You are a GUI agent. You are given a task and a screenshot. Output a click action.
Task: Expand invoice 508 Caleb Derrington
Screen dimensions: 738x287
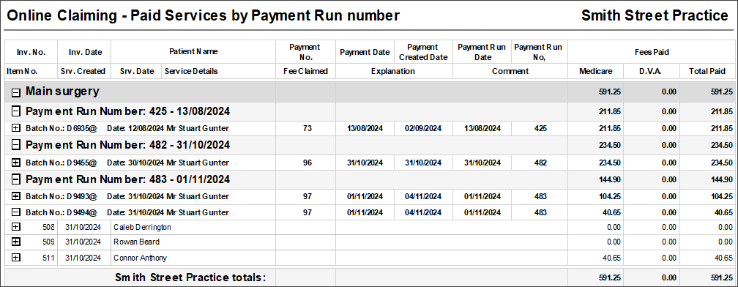[x=16, y=227]
